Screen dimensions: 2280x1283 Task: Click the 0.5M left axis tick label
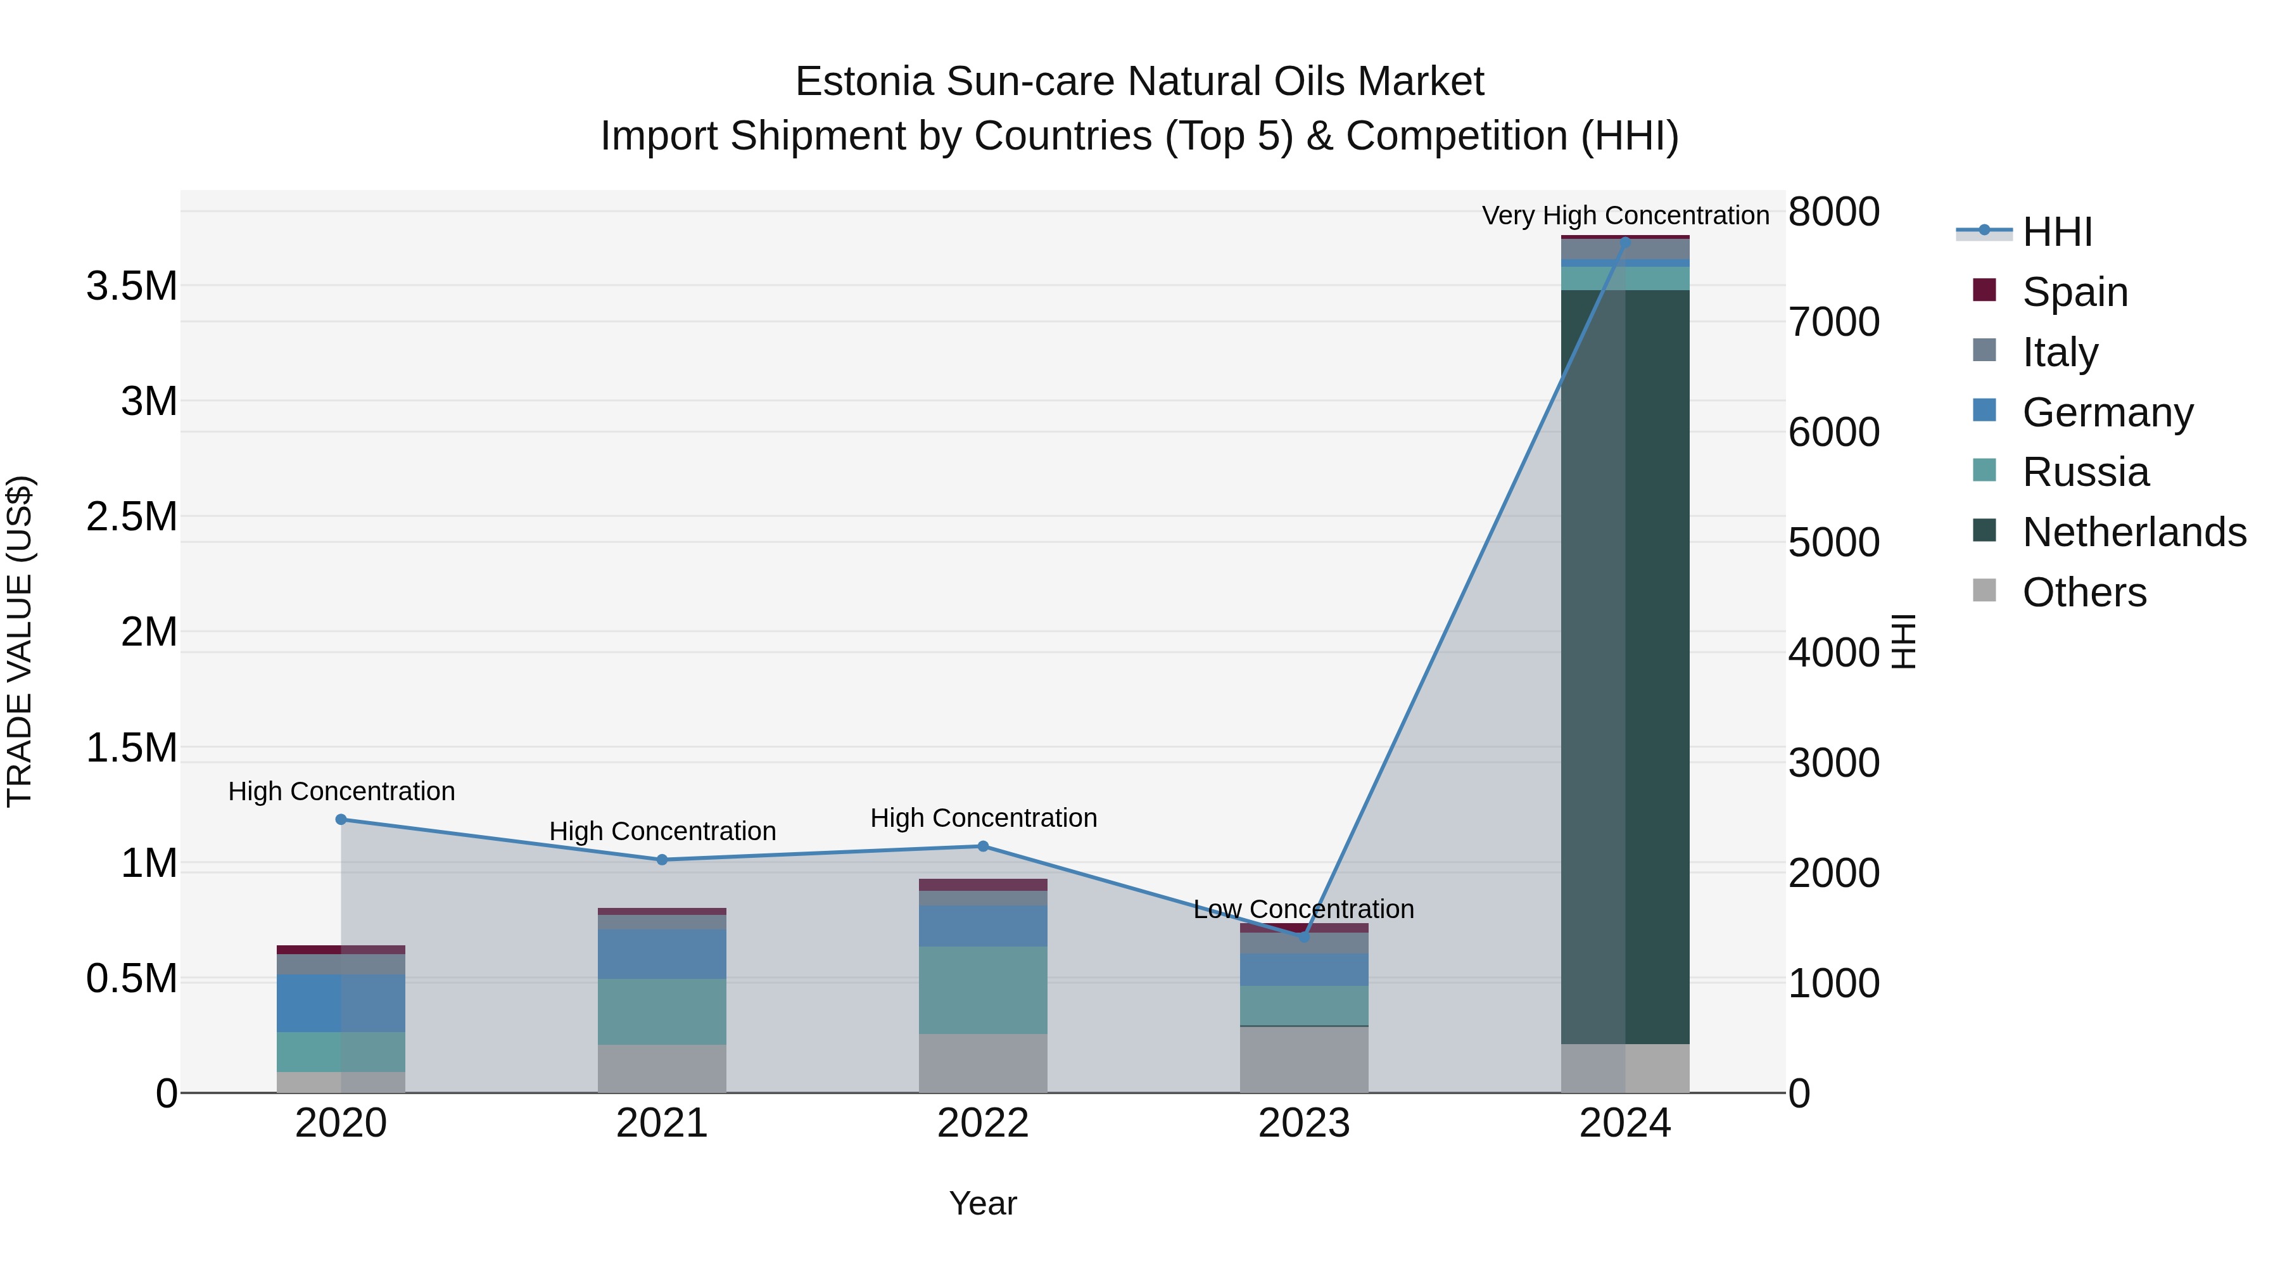(x=131, y=980)
